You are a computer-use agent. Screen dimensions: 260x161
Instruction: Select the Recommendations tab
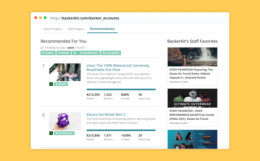coord(102,29)
